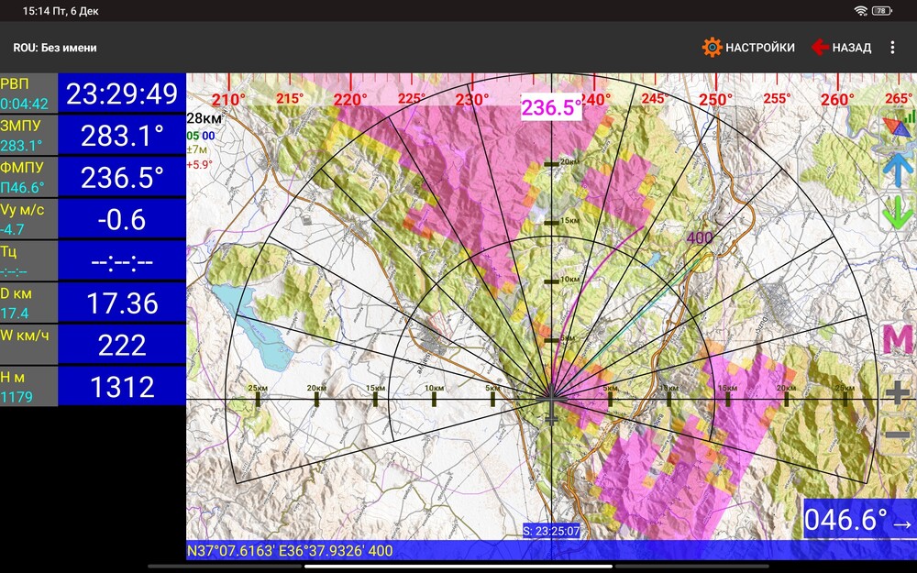The image size is (917, 573).
Task: Tap the D км distance field showing 17.36
Action: [92, 302]
